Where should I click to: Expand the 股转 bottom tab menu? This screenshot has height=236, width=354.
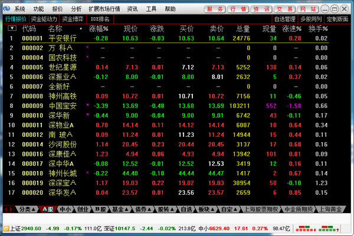pos(166,209)
